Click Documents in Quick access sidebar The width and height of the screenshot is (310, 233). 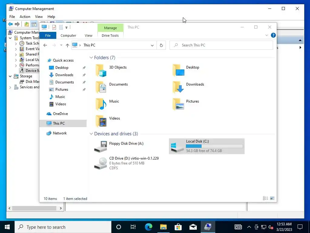click(x=64, y=82)
